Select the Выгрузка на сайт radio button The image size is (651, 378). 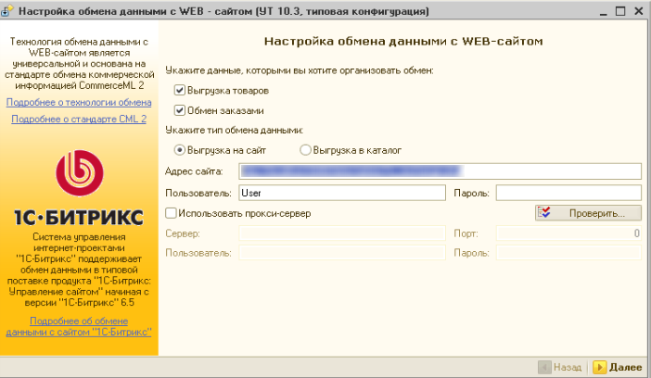[181, 149]
